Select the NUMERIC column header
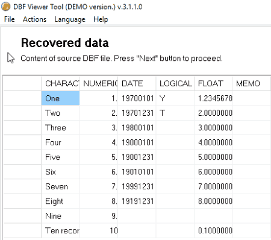 pyautogui.click(x=99, y=83)
